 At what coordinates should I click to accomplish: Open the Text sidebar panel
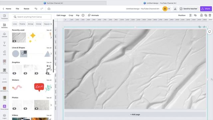tap(4, 44)
